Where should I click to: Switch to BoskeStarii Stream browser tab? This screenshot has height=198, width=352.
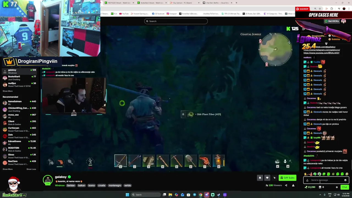(152, 3)
